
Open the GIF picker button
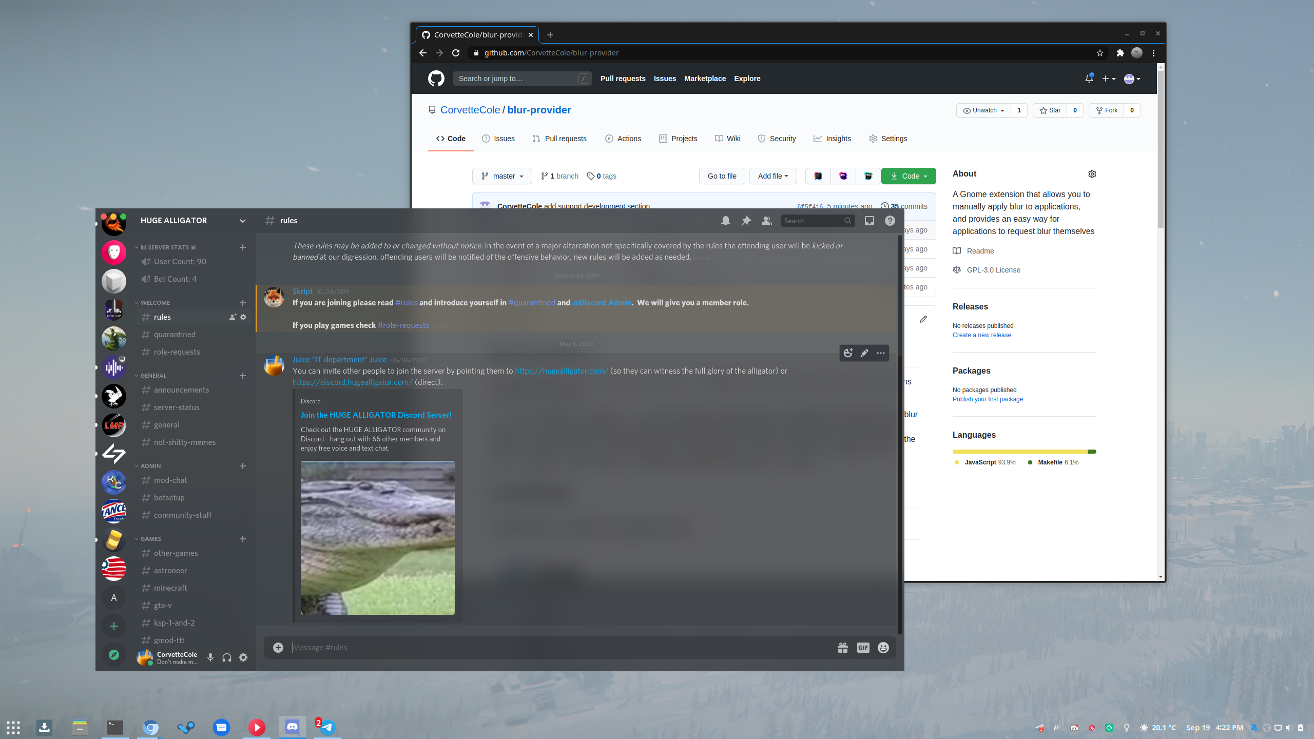863,648
